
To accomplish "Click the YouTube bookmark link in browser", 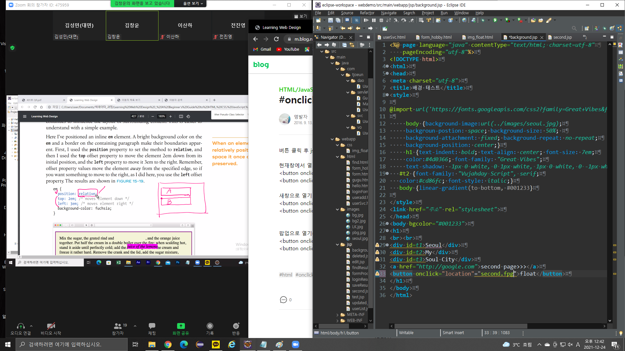I will pyautogui.click(x=288, y=49).
